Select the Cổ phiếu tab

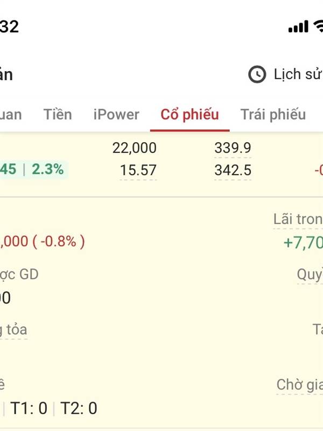(189, 114)
